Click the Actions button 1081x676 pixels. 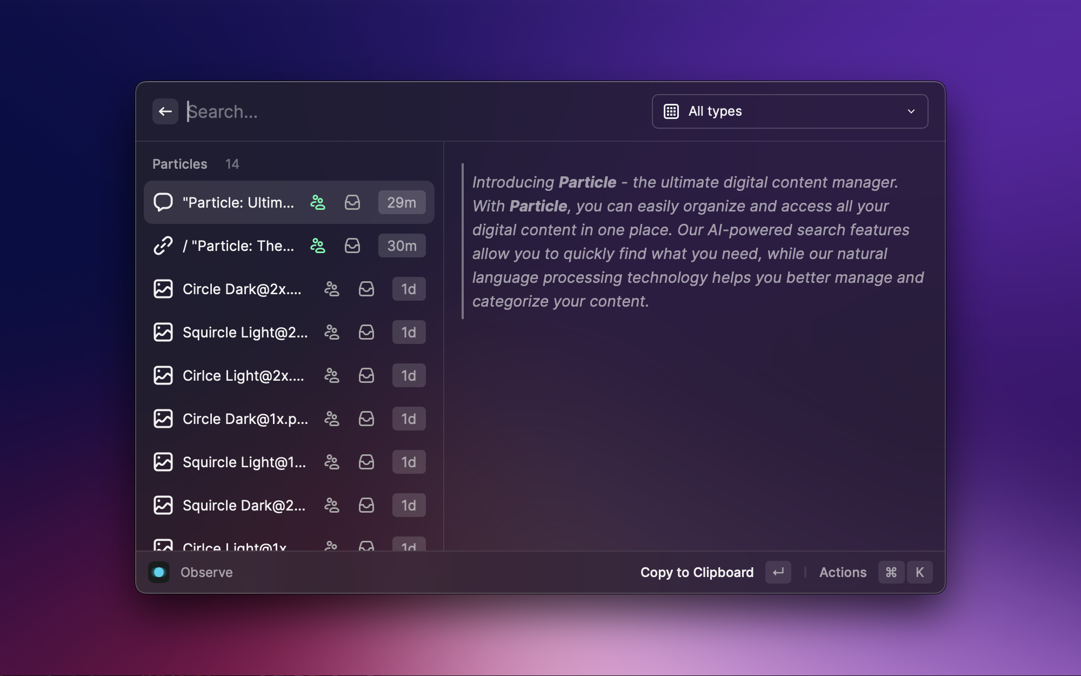click(843, 572)
